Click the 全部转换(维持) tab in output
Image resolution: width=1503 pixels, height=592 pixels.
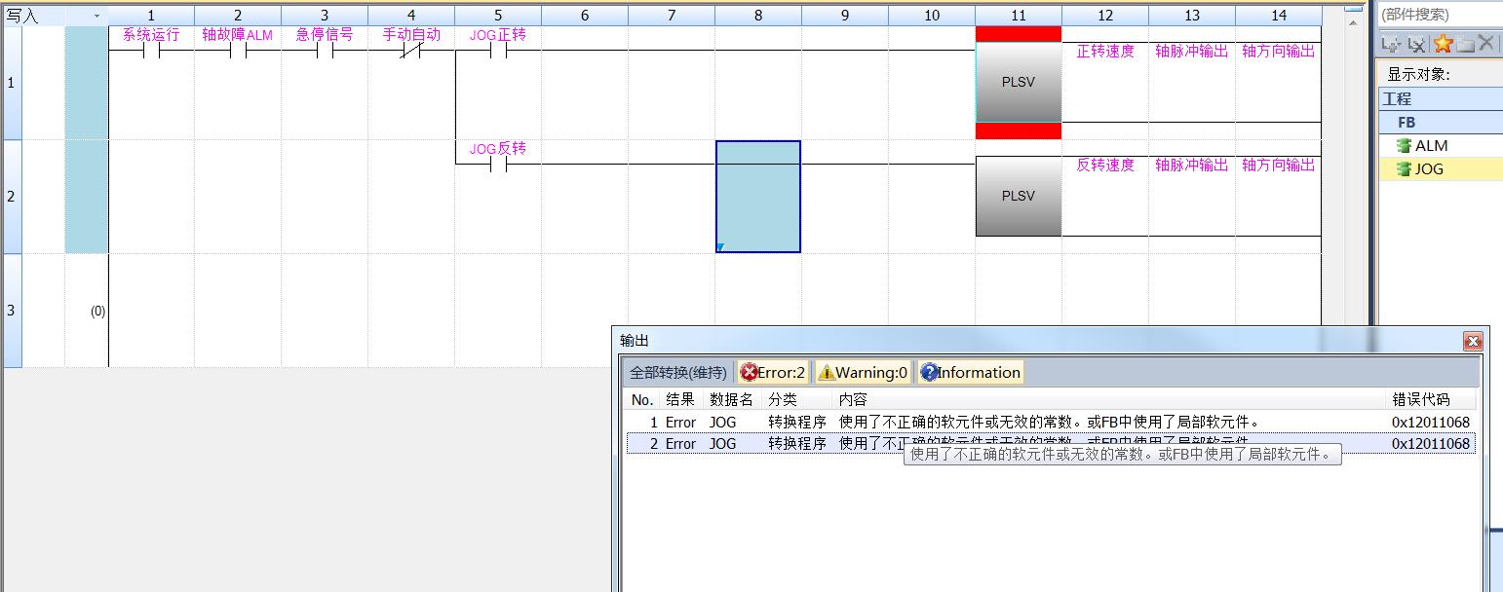tap(677, 372)
